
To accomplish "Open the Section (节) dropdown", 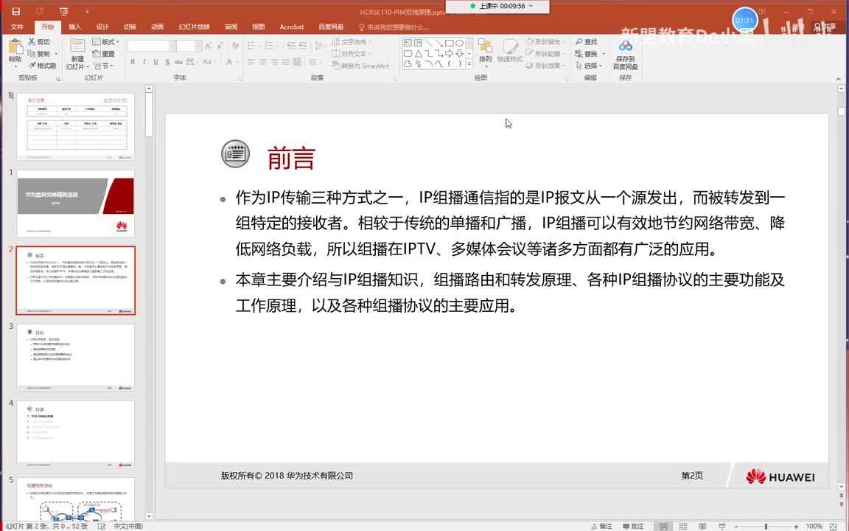I will [103, 66].
